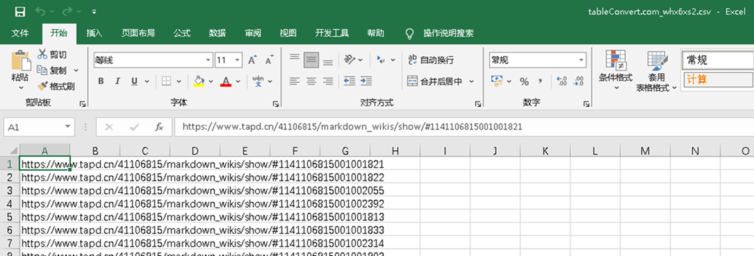Image resolution: width=754 pixels, height=256 pixels.
Task: Click the text orientation icon
Action: (350, 60)
